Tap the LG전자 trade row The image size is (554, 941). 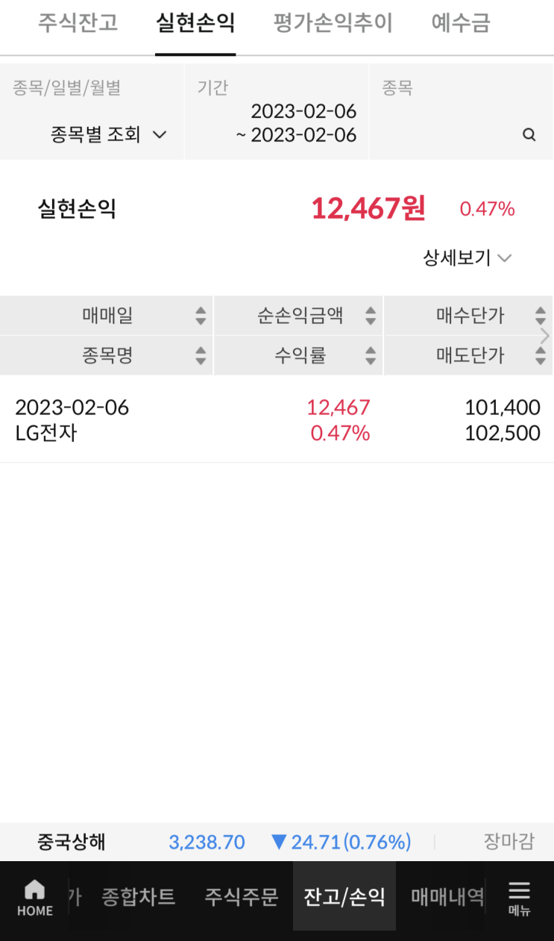pos(277,419)
